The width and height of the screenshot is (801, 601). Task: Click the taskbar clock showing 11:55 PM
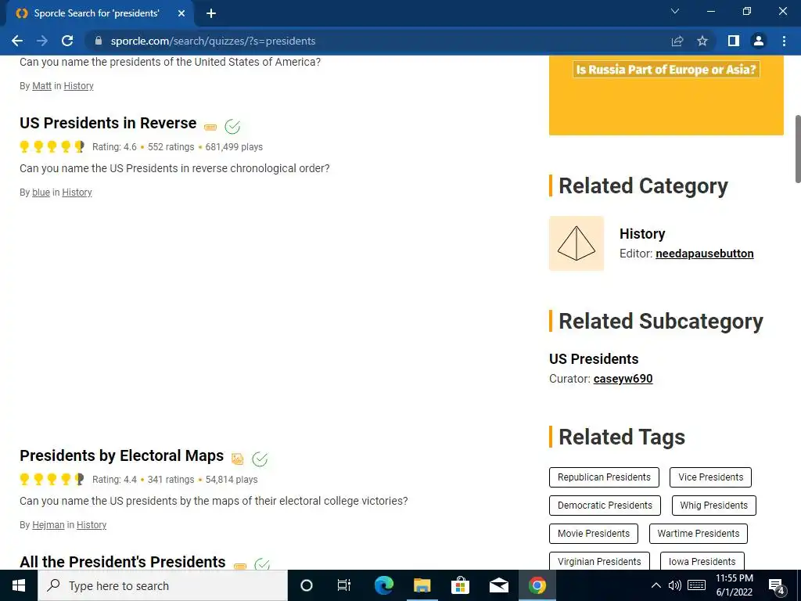tap(734, 585)
